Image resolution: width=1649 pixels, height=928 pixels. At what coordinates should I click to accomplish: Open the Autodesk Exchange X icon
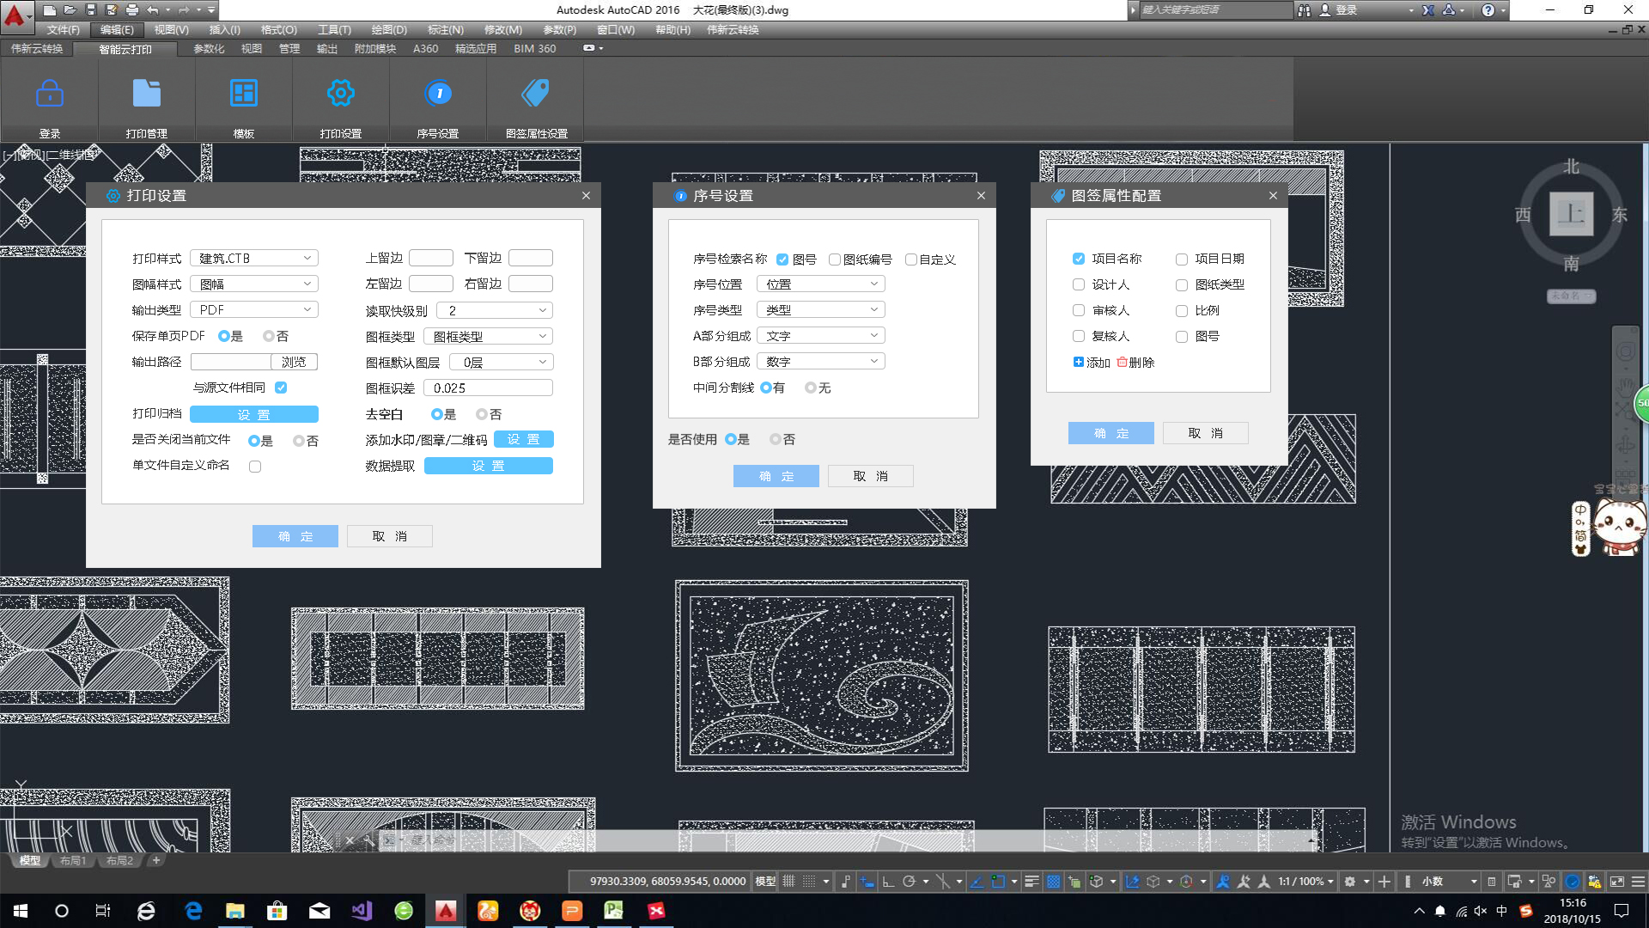1427,10
